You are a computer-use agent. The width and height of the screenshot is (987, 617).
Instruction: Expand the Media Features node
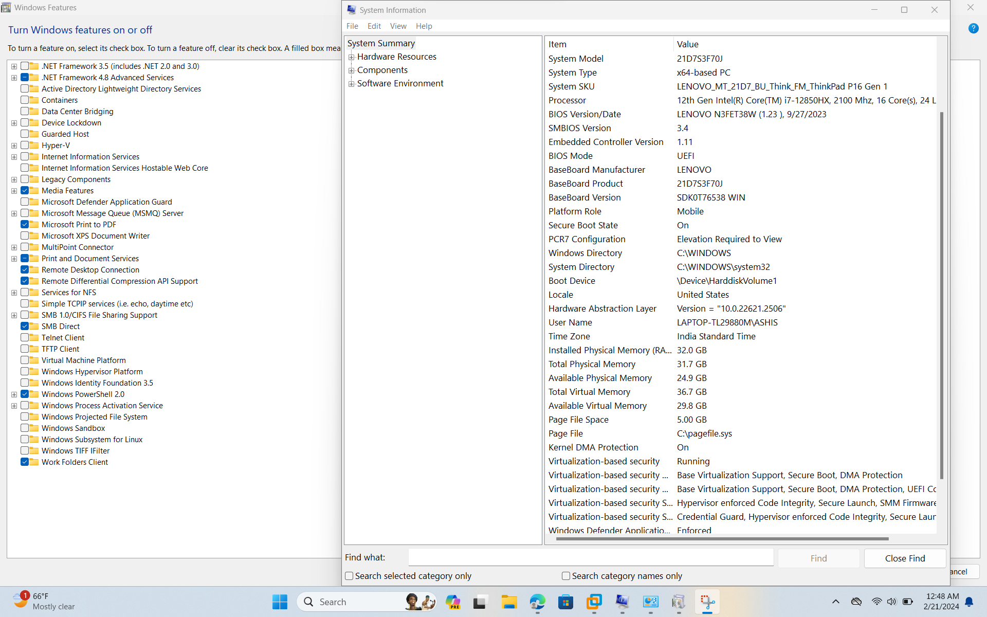[x=14, y=191]
